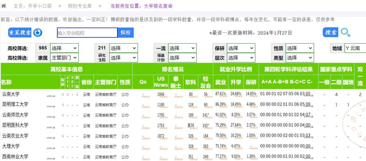366x161 pixels.
Task: Open the 地域 region dropdown showing 云南
Action: click(x=355, y=48)
